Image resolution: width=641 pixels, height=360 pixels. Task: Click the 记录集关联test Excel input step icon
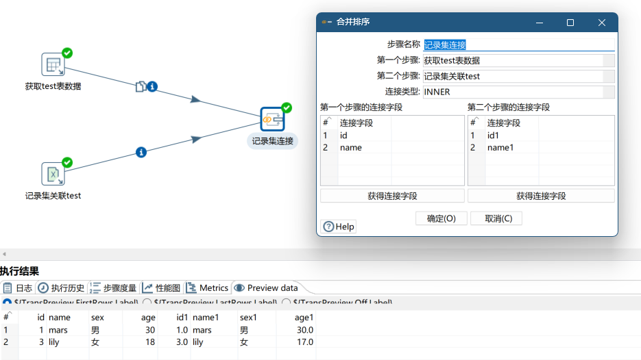point(53,174)
